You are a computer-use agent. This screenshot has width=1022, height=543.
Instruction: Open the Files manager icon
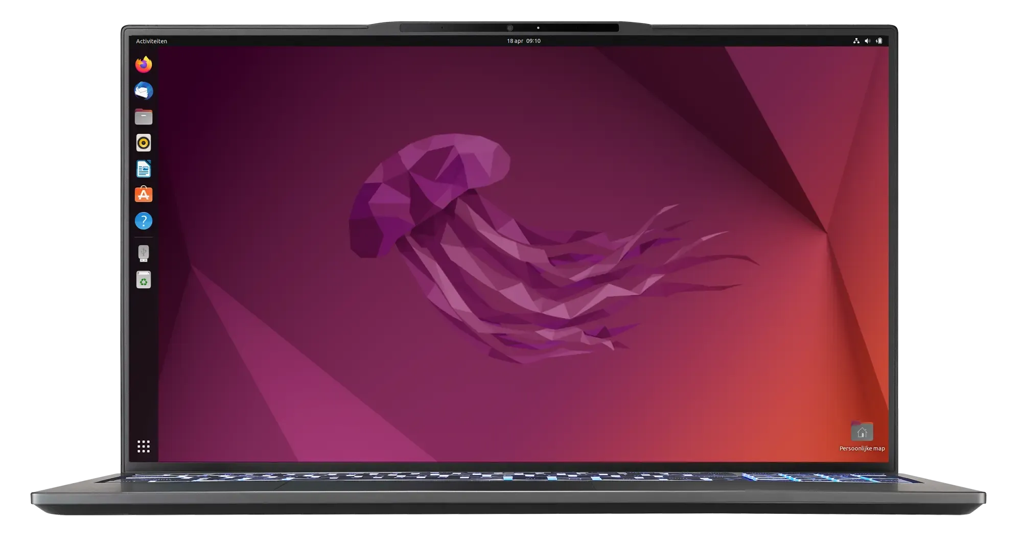(144, 117)
